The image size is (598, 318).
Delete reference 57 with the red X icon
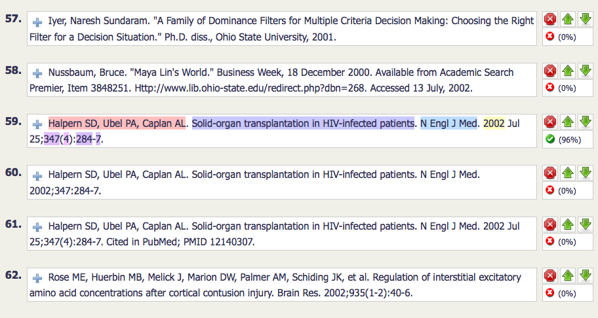pos(550,19)
